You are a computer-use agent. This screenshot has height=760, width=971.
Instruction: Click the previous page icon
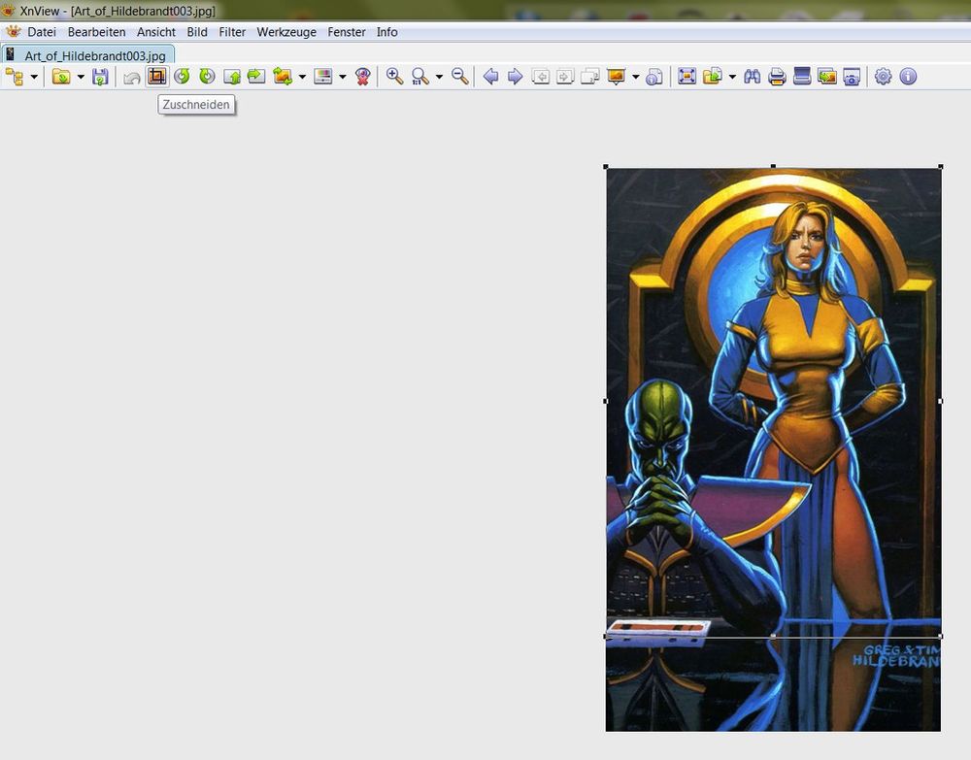point(541,77)
